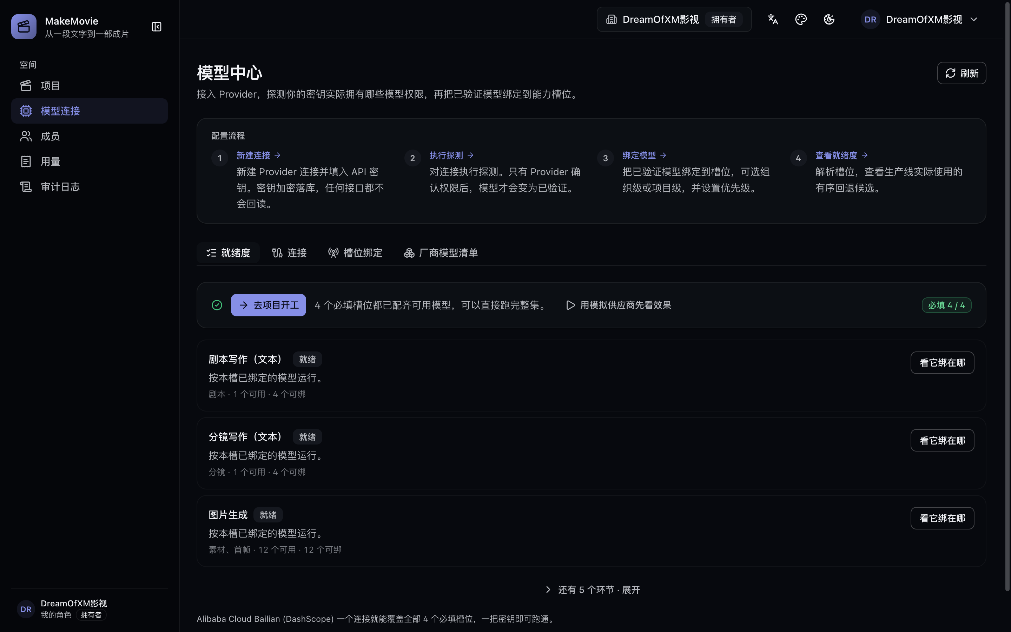
Task: Select 模型连接 in sidebar
Action: point(90,111)
